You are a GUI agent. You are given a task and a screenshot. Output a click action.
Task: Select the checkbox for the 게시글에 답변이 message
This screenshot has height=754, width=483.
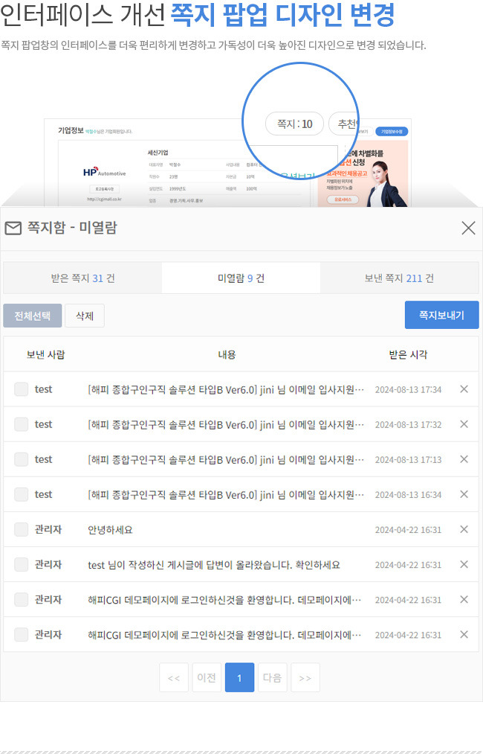(x=21, y=564)
